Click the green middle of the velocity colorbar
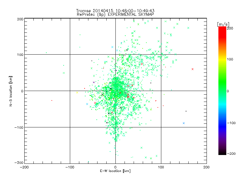Screen dimensions: 243x182 [x=222, y=87]
